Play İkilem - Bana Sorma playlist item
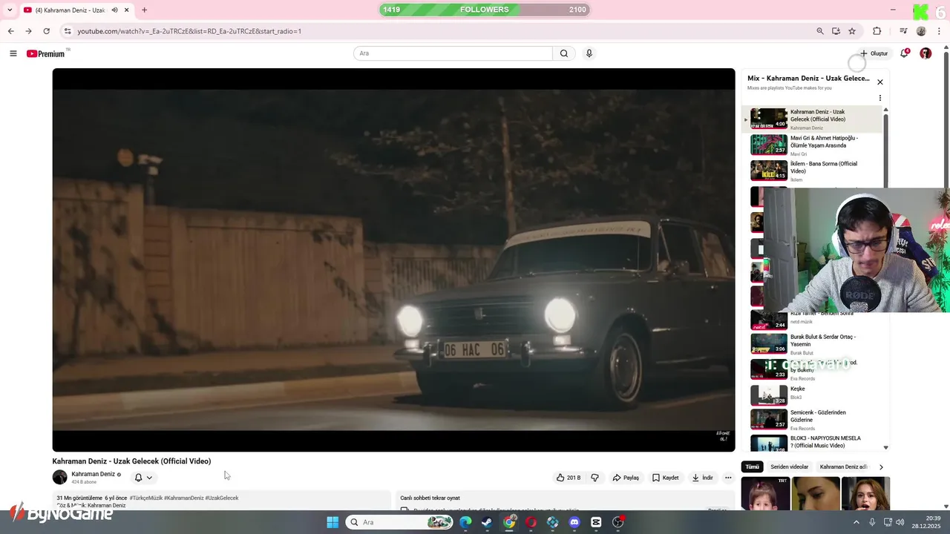The width and height of the screenshot is (950, 534). click(813, 171)
